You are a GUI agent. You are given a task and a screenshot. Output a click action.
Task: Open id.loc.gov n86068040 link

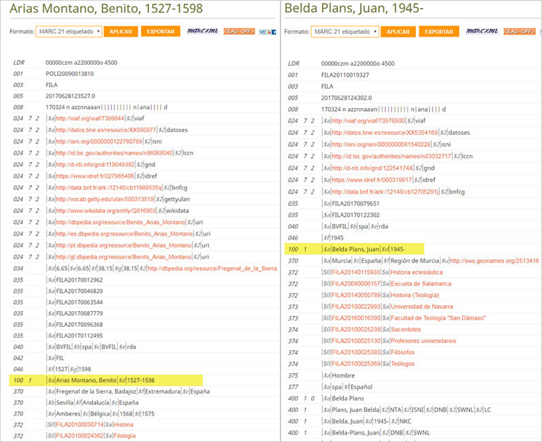[114, 153]
